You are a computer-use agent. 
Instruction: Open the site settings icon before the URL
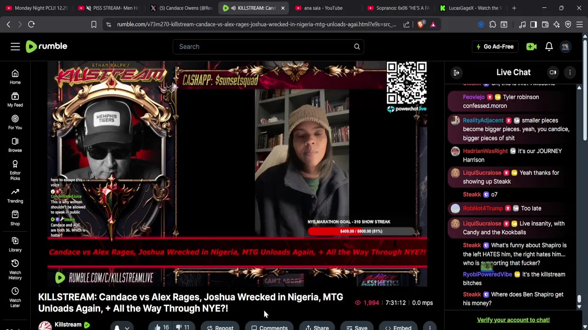tap(108, 24)
